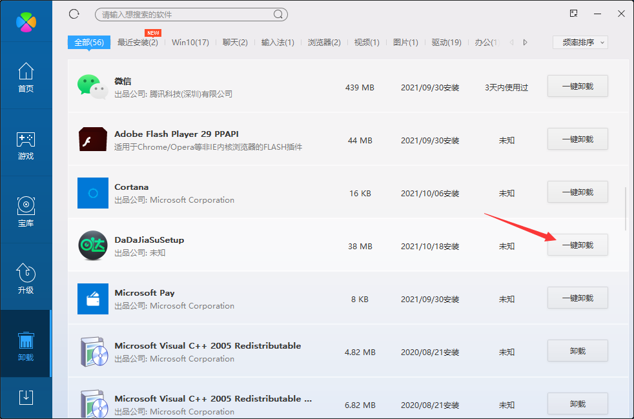Switch to the 最近安装(2) tab
The height and width of the screenshot is (419, 634).
click(x=138, y=42)
